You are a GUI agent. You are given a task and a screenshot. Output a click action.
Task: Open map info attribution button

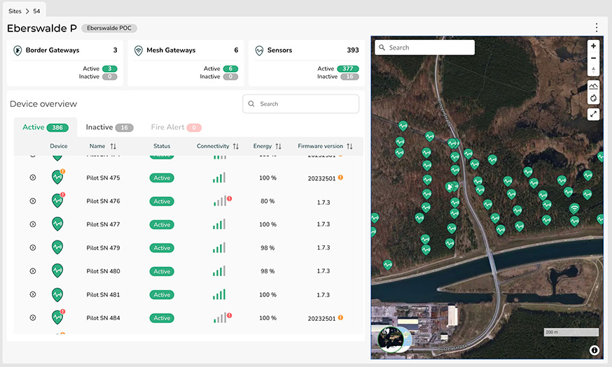(594, 350)
